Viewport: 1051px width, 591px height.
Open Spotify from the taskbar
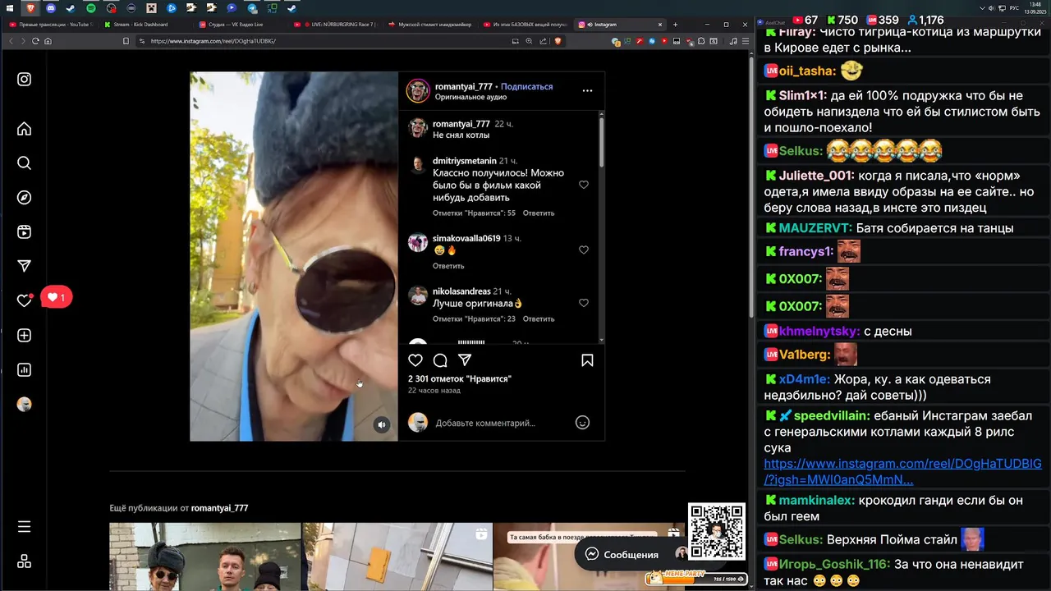click(x=91, y=8)
